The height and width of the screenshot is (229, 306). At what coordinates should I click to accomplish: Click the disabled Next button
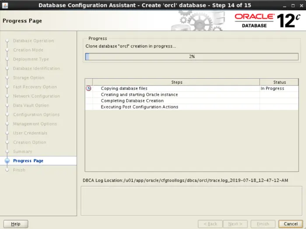[235, 224]
